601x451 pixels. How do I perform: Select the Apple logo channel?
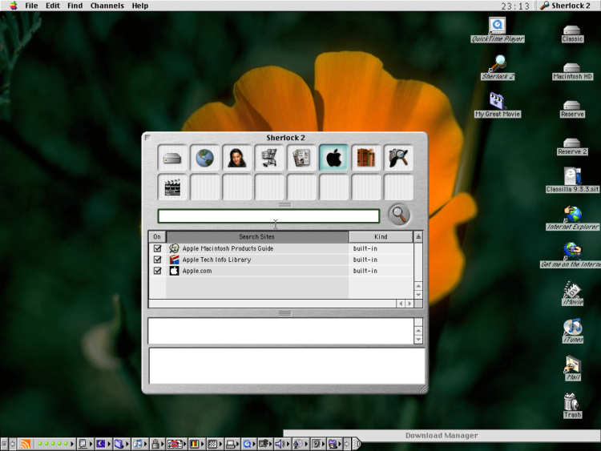[334, 158]
